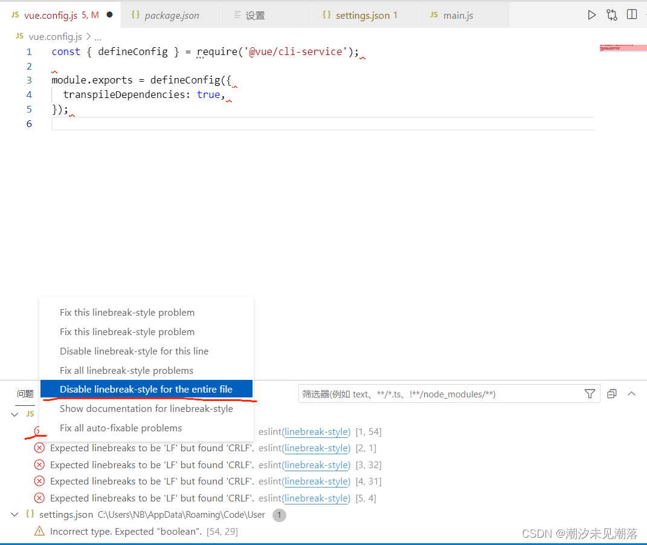Open the Run or Debug options icon

(x=611, y=15)
